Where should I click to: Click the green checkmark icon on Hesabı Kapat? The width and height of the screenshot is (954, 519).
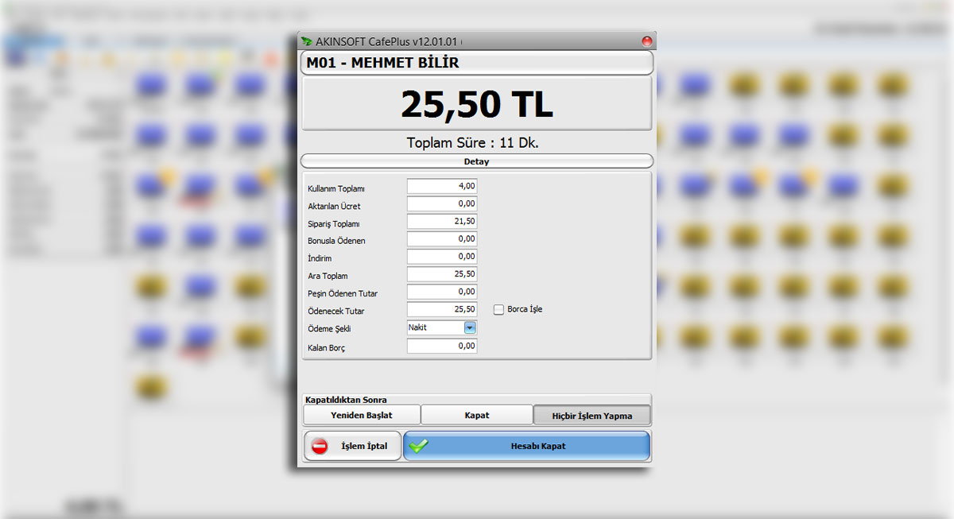(417, 446)
